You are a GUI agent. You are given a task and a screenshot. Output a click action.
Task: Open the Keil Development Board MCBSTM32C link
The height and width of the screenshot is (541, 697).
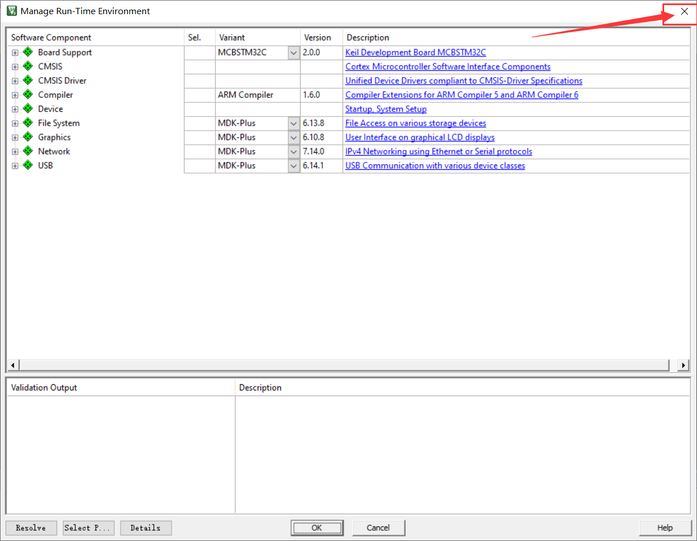click(415, 53)
